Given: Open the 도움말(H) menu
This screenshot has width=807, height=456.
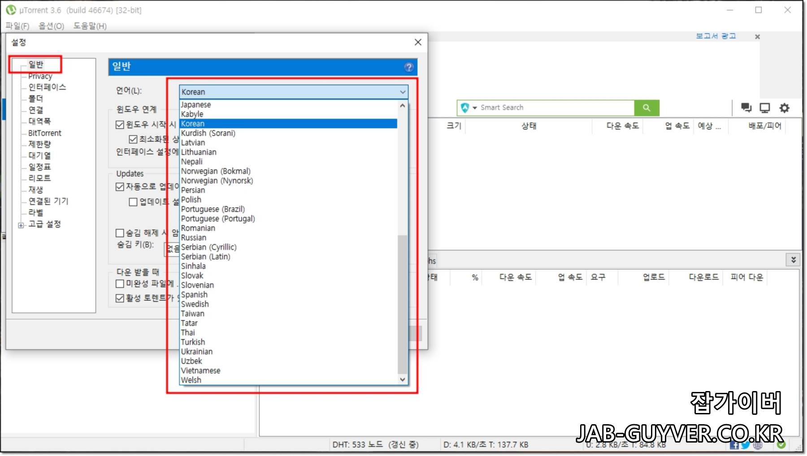Looking at the screenshot, I should 90,26.
